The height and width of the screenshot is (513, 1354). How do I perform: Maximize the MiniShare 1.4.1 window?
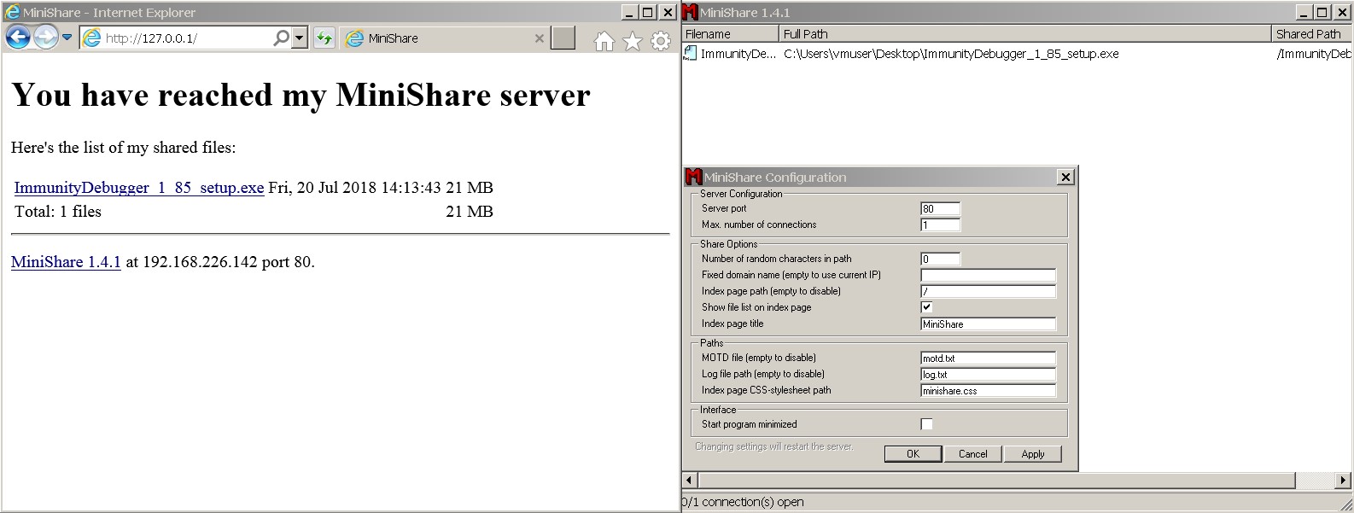click(x=1322, y=12)
